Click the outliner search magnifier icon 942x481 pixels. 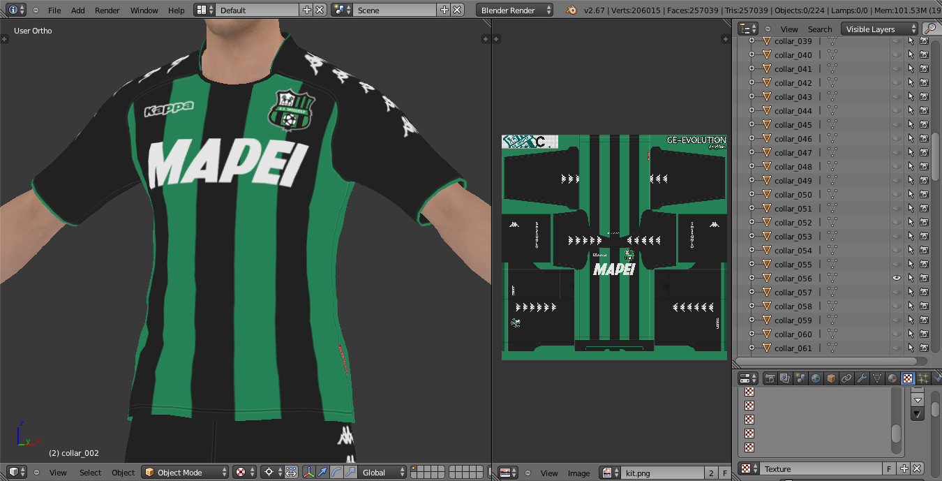coord(930,29)
